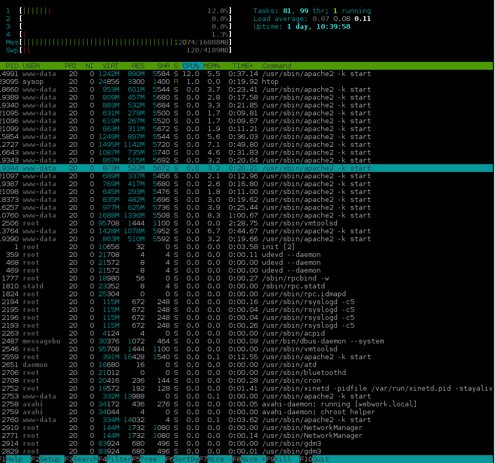Click the Tasks summary line
495x463 pixels.
tap(312, 11)
